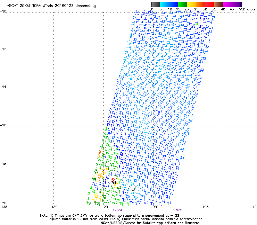Viewport: 257px width, 225px height.
Task: Click the longitude label '-126'
Action: click(154, 207)
